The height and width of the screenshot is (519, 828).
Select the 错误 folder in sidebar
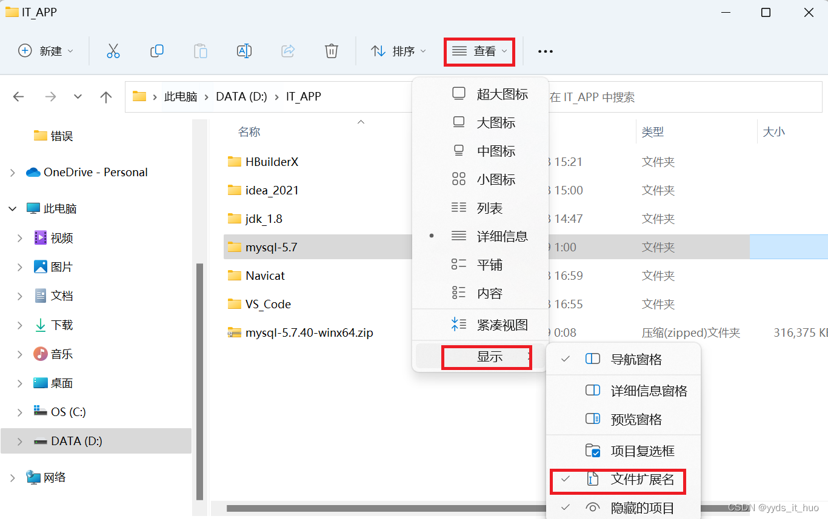point(53,136)
